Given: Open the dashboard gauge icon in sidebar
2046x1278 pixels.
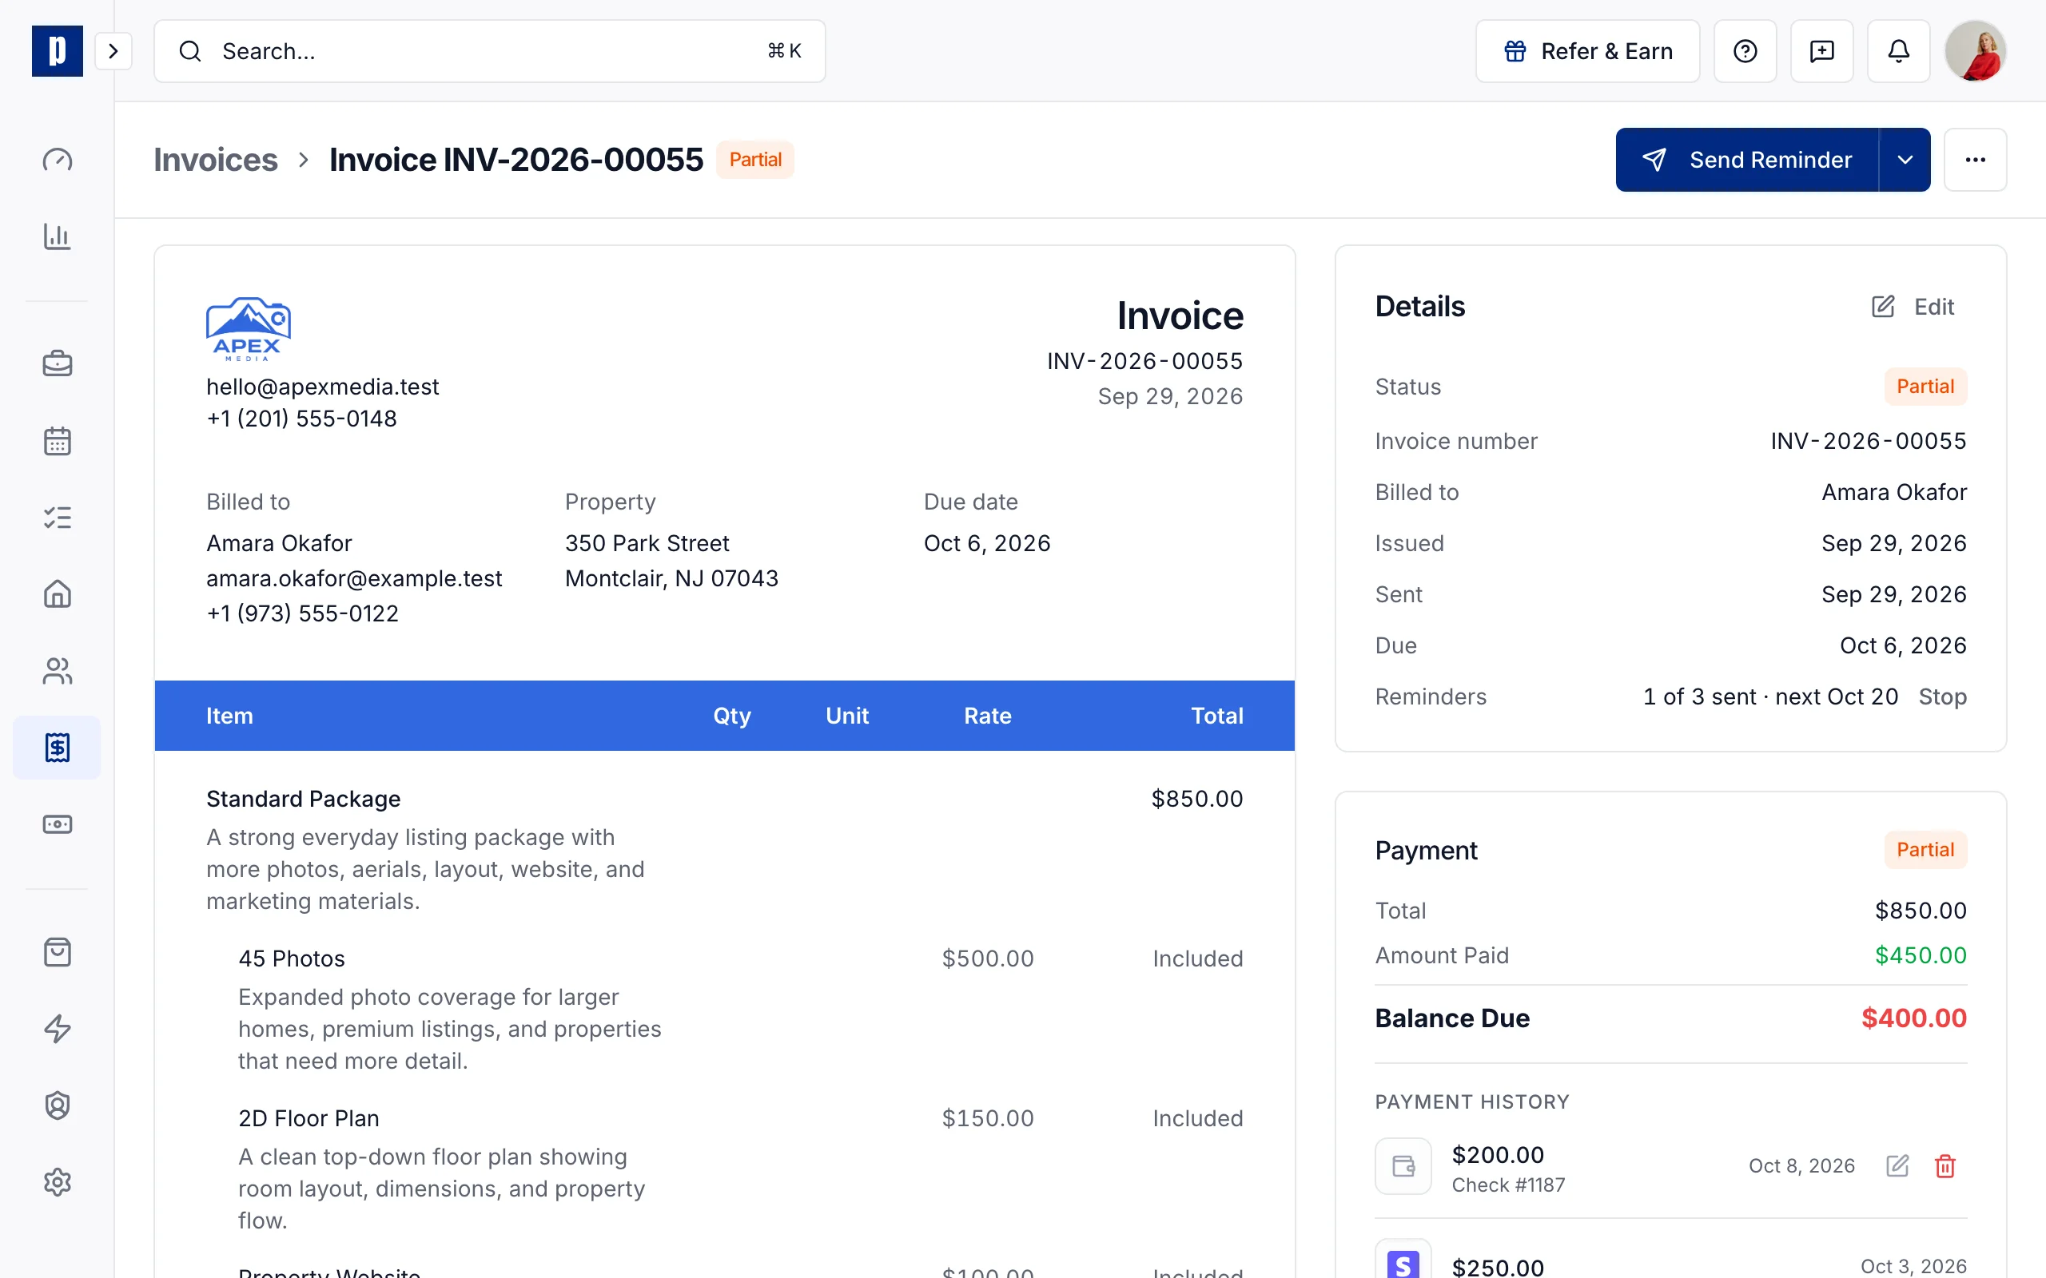Looking at the screenshot, I should click(57, 160).
